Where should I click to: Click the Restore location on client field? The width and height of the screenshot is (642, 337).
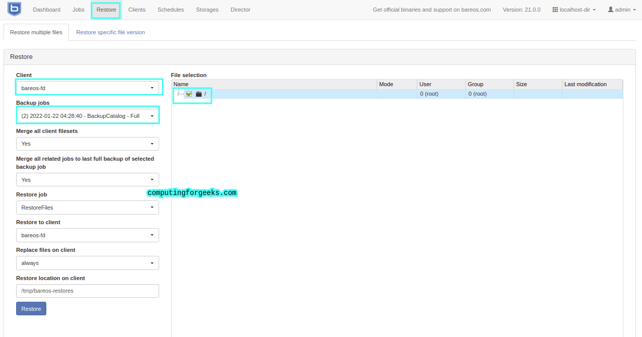88,291
